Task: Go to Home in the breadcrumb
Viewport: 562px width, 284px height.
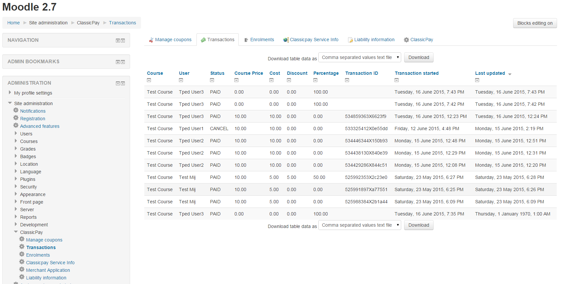Action: [14, 23]
